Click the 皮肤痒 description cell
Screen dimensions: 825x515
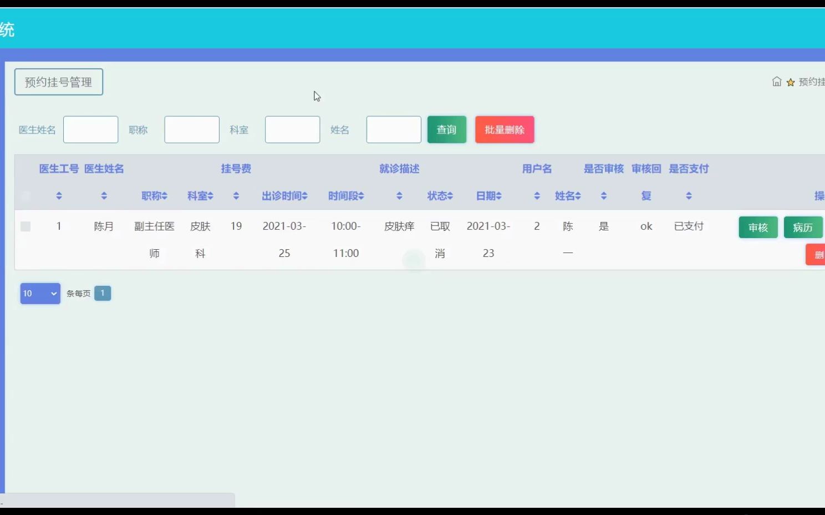point(399,226)
